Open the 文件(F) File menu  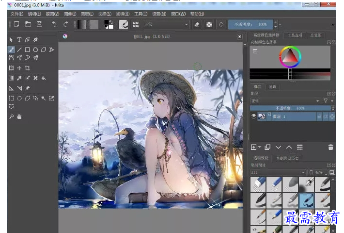point(16,14)
